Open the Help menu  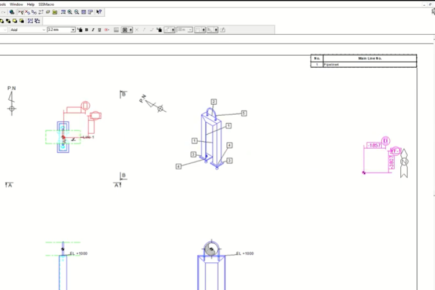point(31,4)
